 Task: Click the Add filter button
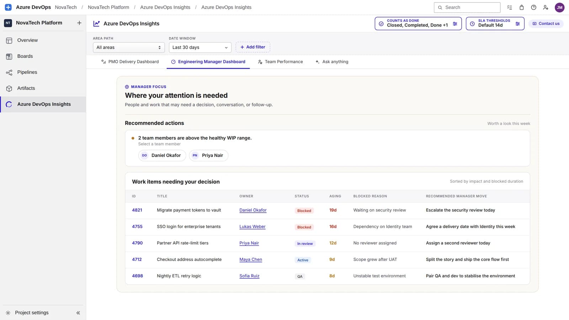(253, 47)
